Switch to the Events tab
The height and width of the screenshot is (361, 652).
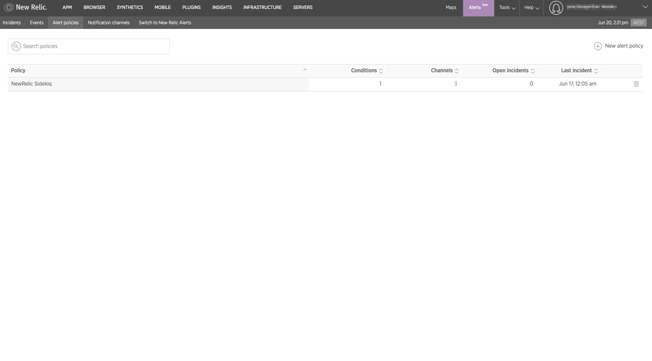coord(37,23)
